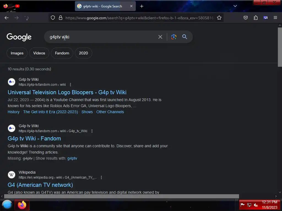
Task: Search by image with Google Lens
Action: coord(173,37)
